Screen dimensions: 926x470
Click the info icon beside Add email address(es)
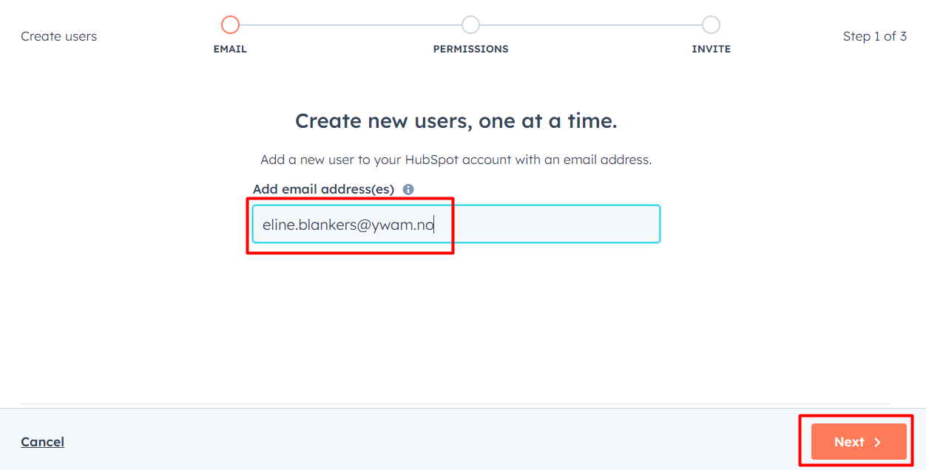coord(408,189)
